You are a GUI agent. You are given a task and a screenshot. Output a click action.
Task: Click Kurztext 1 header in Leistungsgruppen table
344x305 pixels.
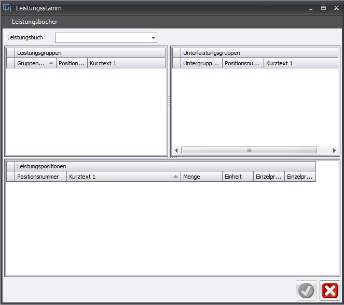(x=126, y=63)
